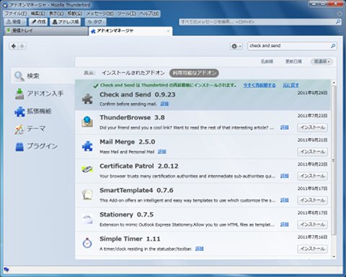Screen dimensions: 346x277
Task: Click the Mail Merge blue puzzle icon
Action: point(87,146)
